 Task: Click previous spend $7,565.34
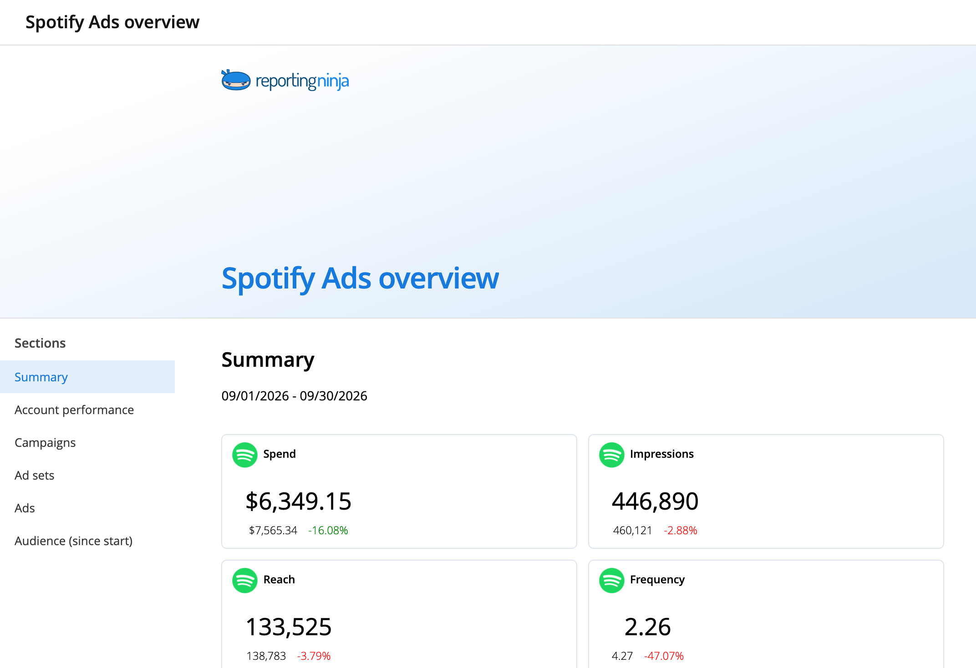tap(273, 531)
